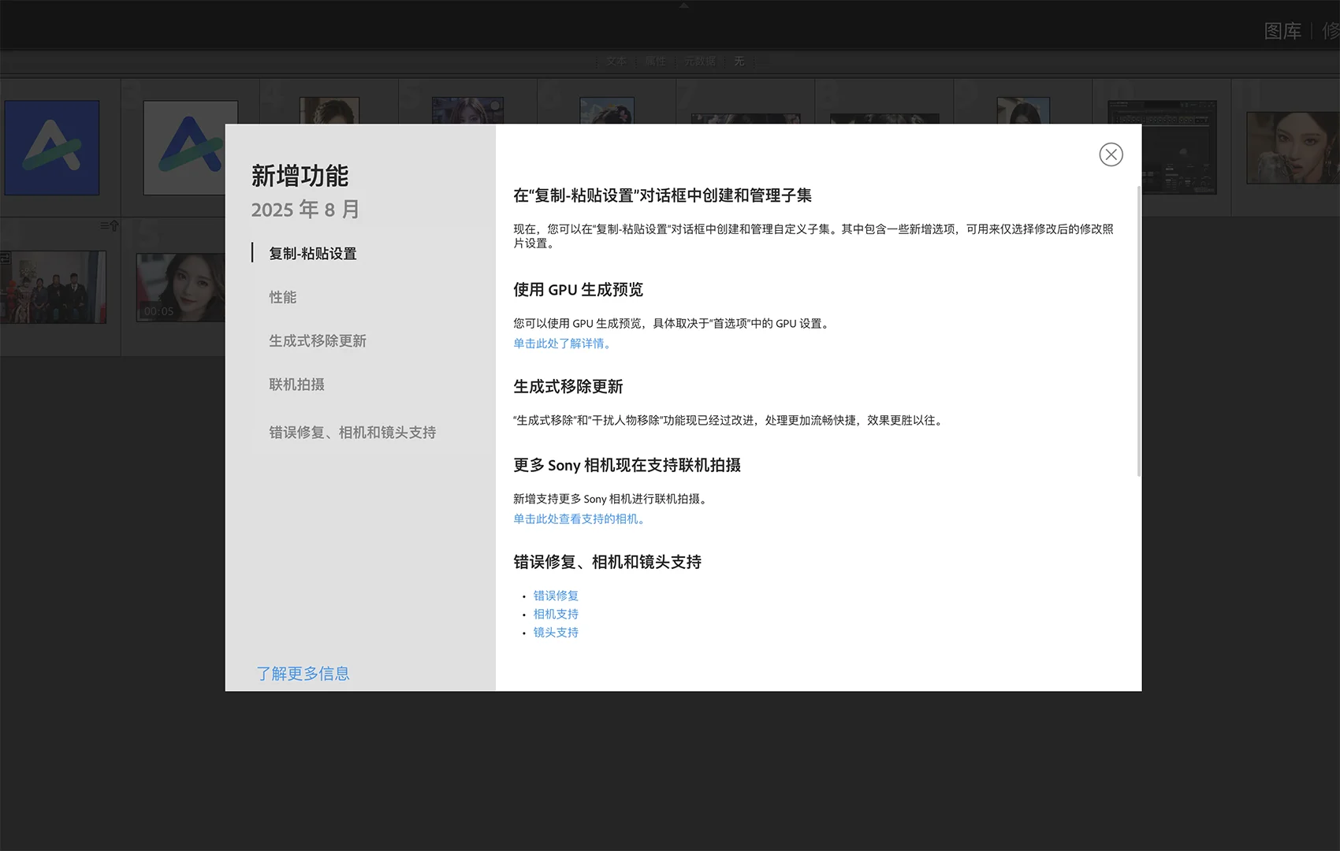Open 单击此处查看支持的相机 link
The image size is (1340, 851).
581,519
